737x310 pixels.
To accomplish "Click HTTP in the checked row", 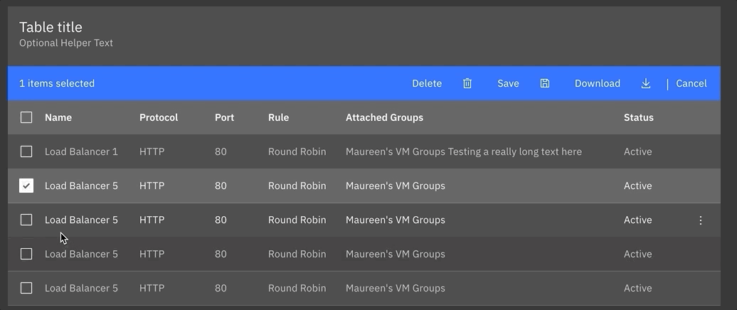I will 152,186.
